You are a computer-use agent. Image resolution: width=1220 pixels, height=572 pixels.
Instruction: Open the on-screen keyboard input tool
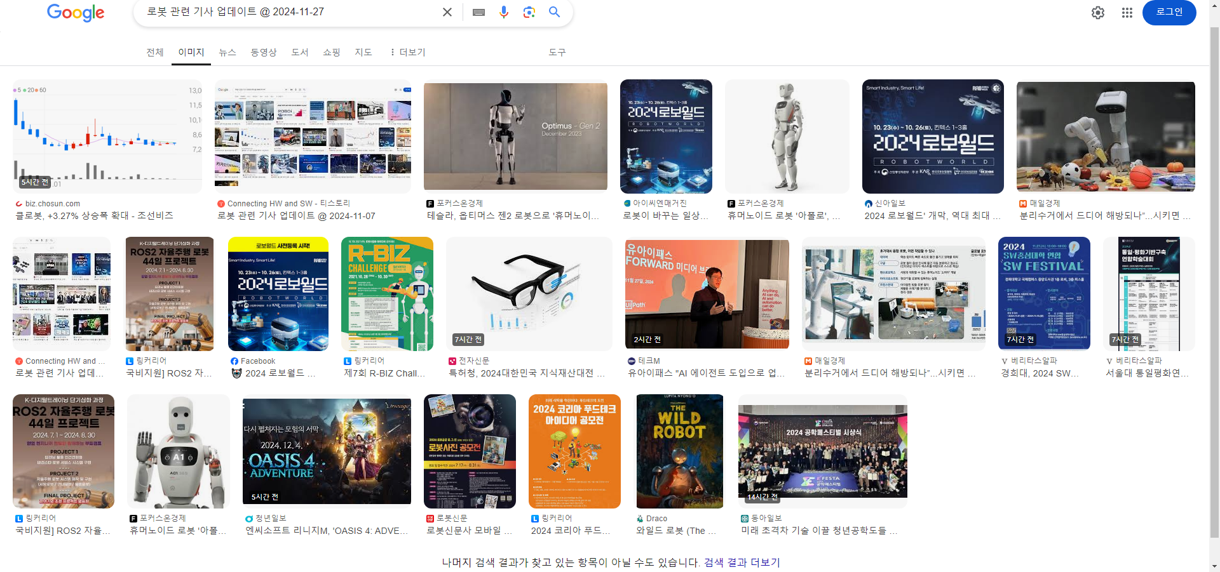[479, 12]
